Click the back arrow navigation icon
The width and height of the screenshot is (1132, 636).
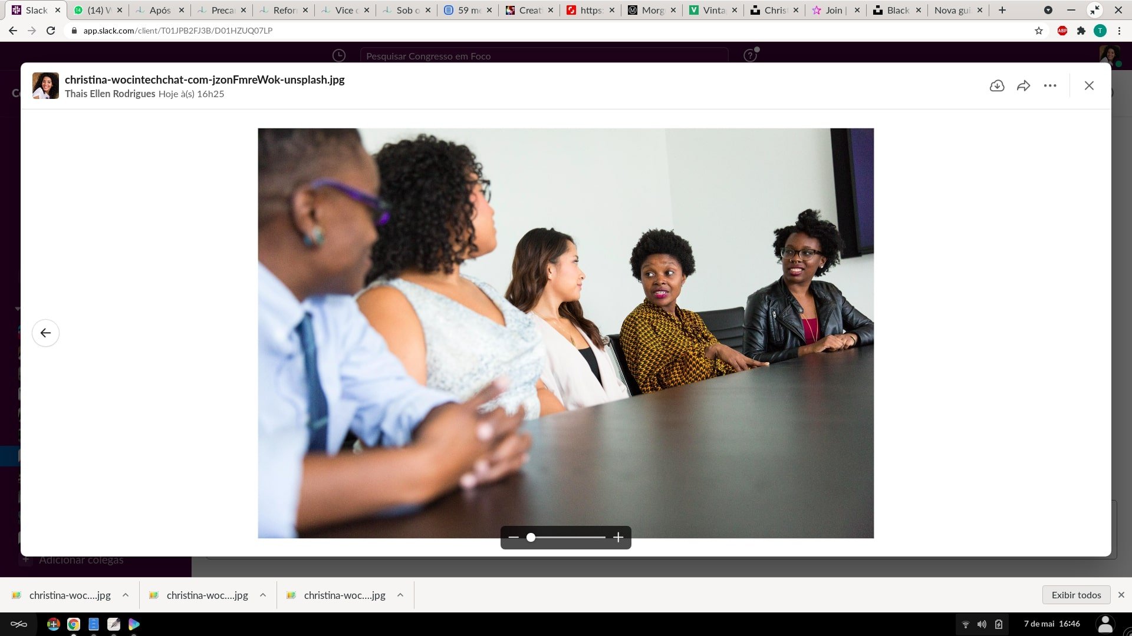tap(45, 332)
